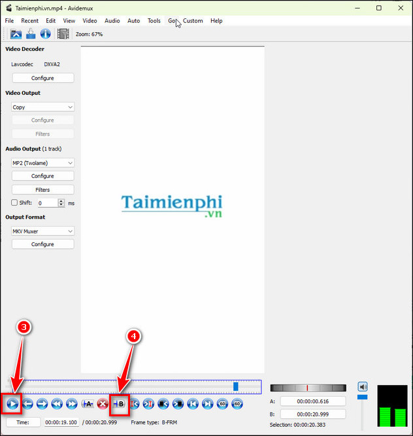This screenshot has height=436, width=413.
Task: Click the Shift value stepper arrows
Action: click(61, 203)
